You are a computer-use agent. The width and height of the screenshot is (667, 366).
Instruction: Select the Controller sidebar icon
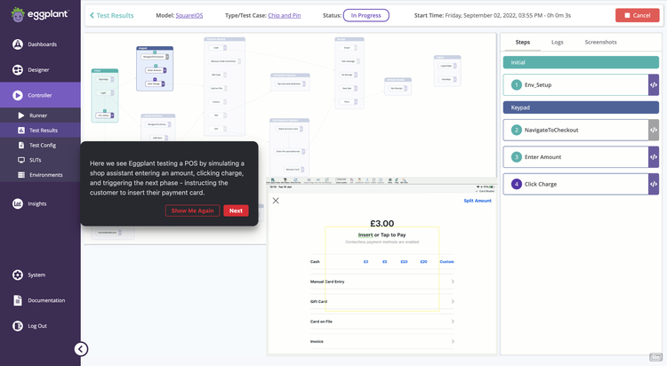(19, 95)
